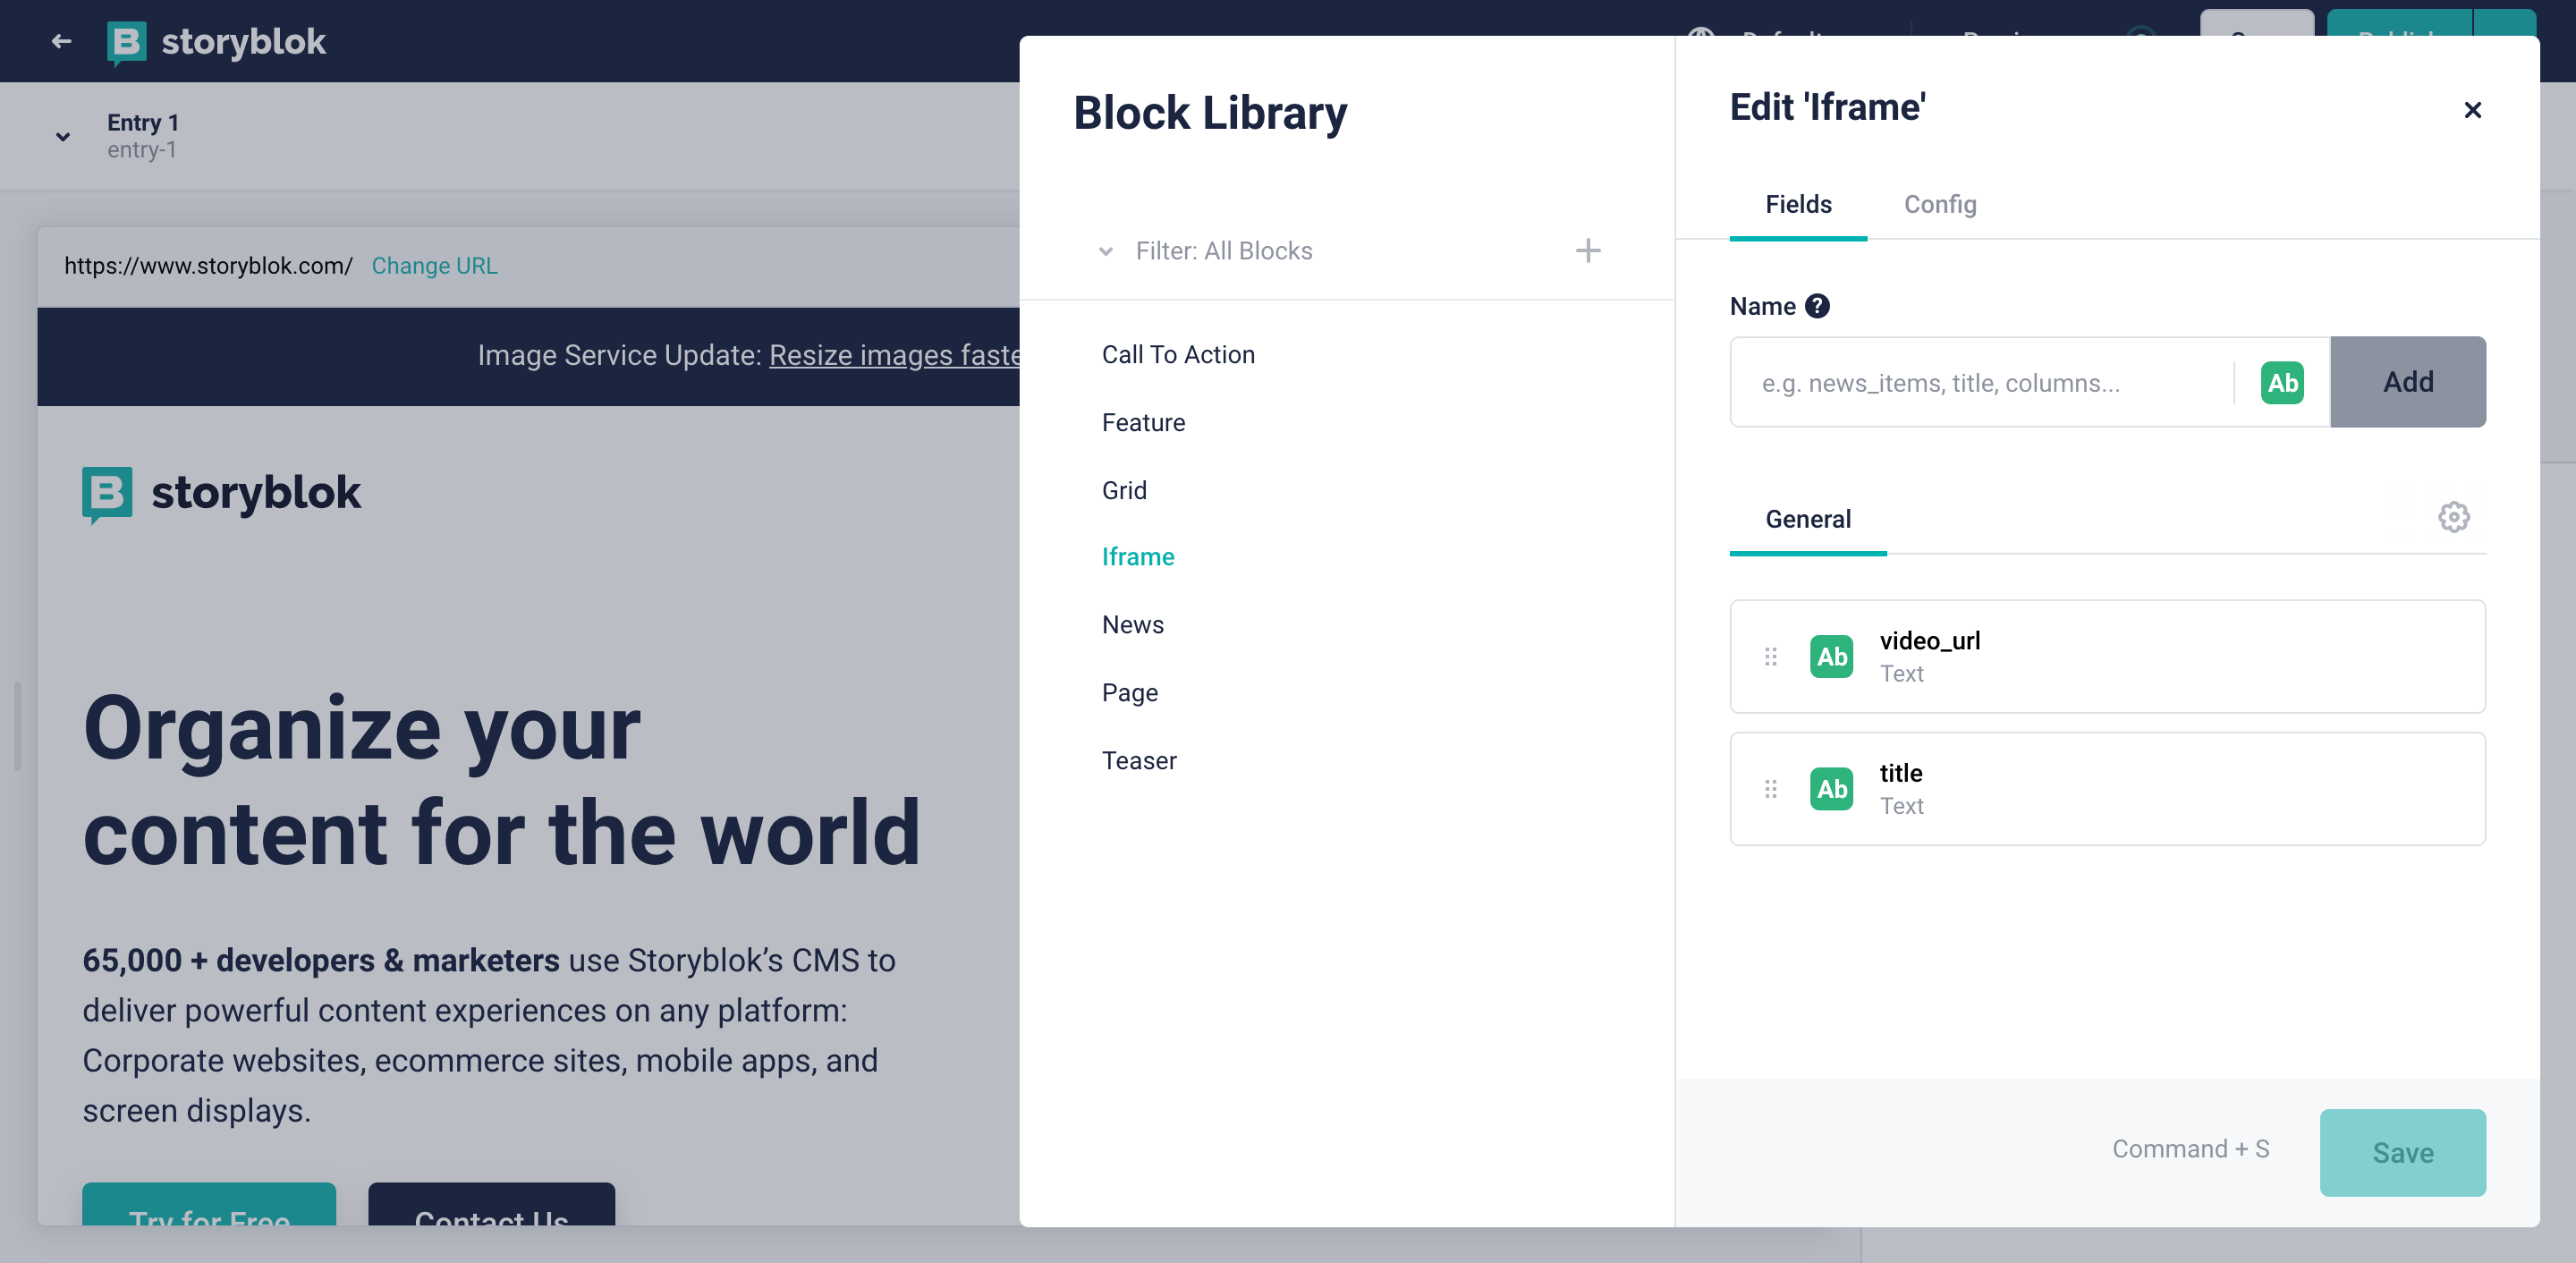Open tab settings gear icon
The width and height of the screenshot is (2576, 1263).
tap(2453, 517)
